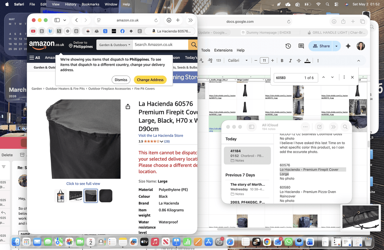This screenshot has width=384, height=250.
Task: Open the Safari tab group dropdown arrow
Action: (65, 20)
